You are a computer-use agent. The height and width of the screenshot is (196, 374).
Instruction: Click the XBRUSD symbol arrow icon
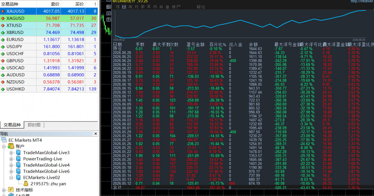[x=3, y=32]
